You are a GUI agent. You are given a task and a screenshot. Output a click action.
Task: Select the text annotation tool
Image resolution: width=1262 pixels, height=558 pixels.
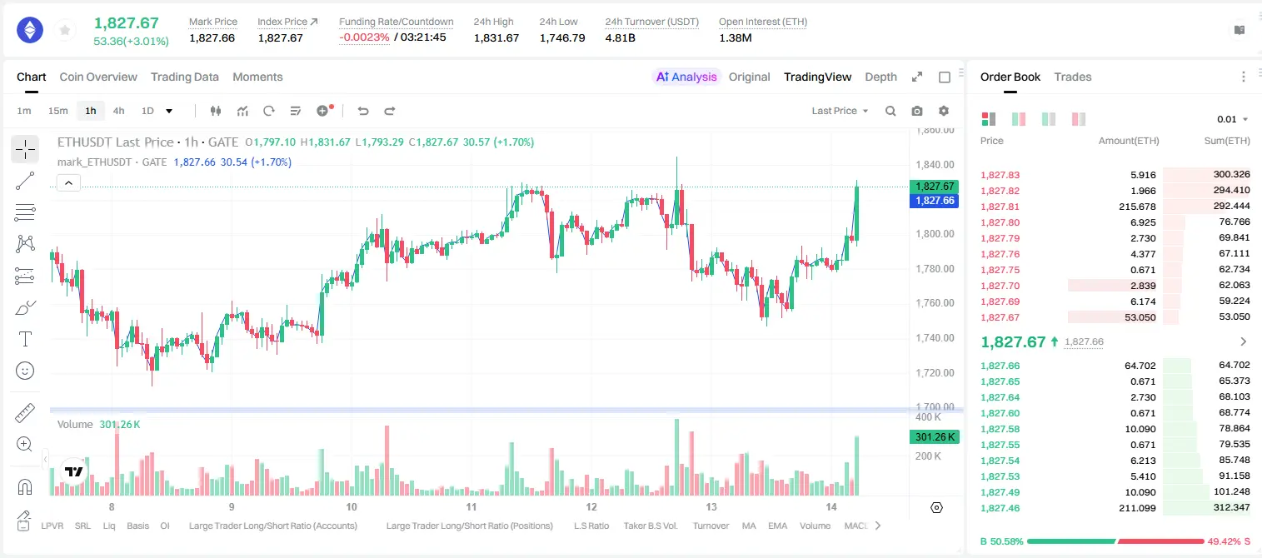[x=25, y=339]
